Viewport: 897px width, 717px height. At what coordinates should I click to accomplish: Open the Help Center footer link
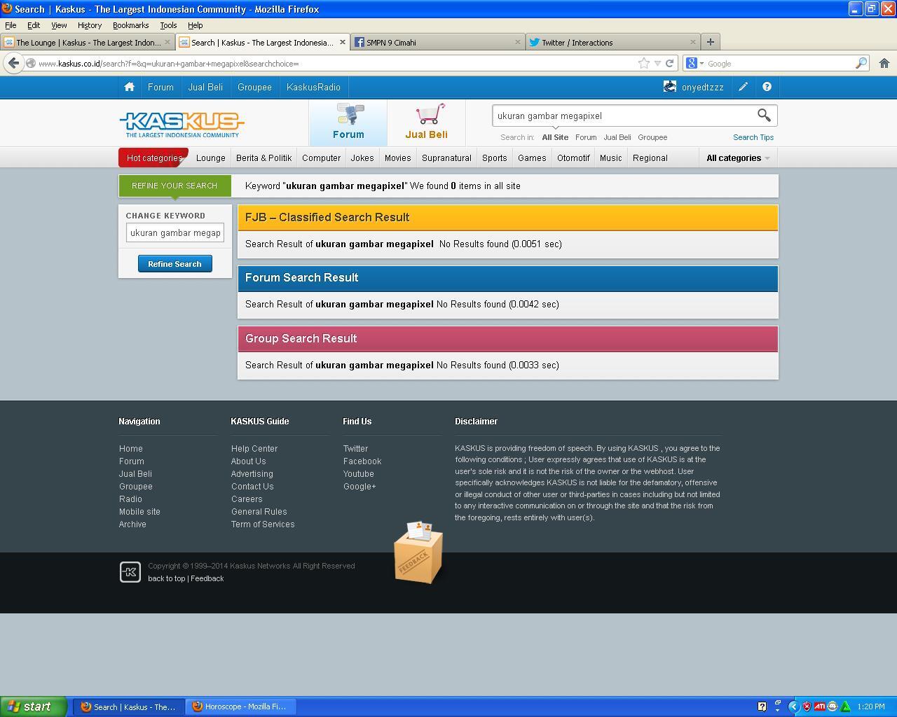pyautogui.click(x=254, y=449)
